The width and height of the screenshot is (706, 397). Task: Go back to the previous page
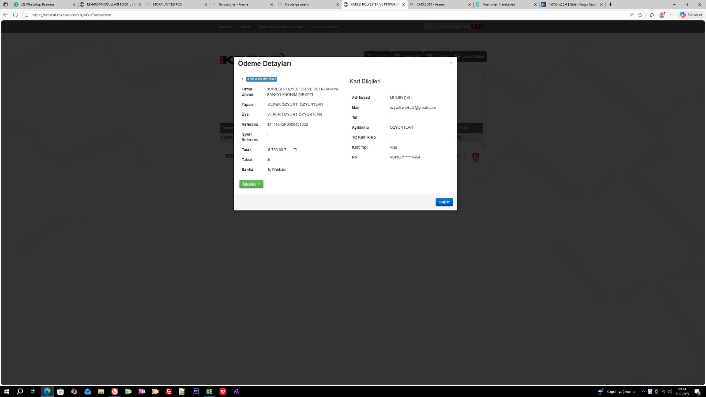pos(5,15)
